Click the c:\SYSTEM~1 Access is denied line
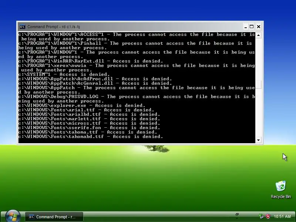296x222 pixels. click(64, 75)
